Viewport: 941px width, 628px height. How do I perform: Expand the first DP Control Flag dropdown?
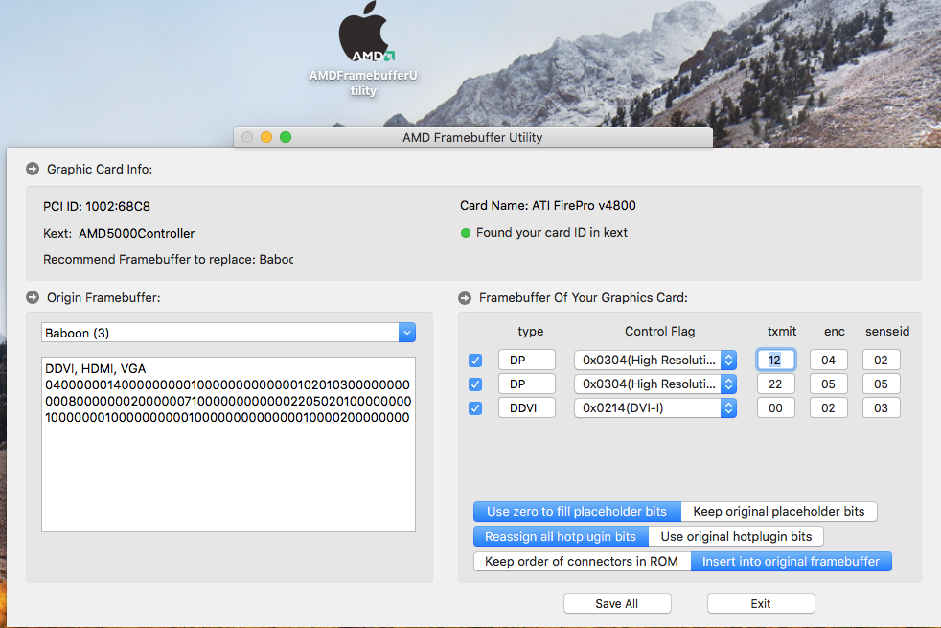655,361
